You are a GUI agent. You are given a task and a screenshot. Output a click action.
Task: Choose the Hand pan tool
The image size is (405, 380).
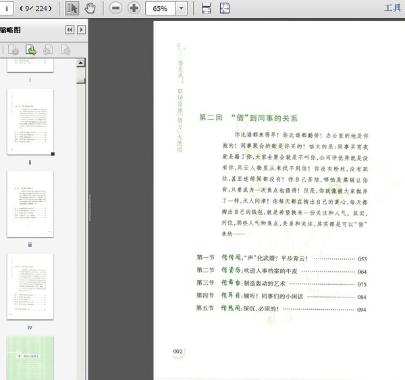pos(90,8)
